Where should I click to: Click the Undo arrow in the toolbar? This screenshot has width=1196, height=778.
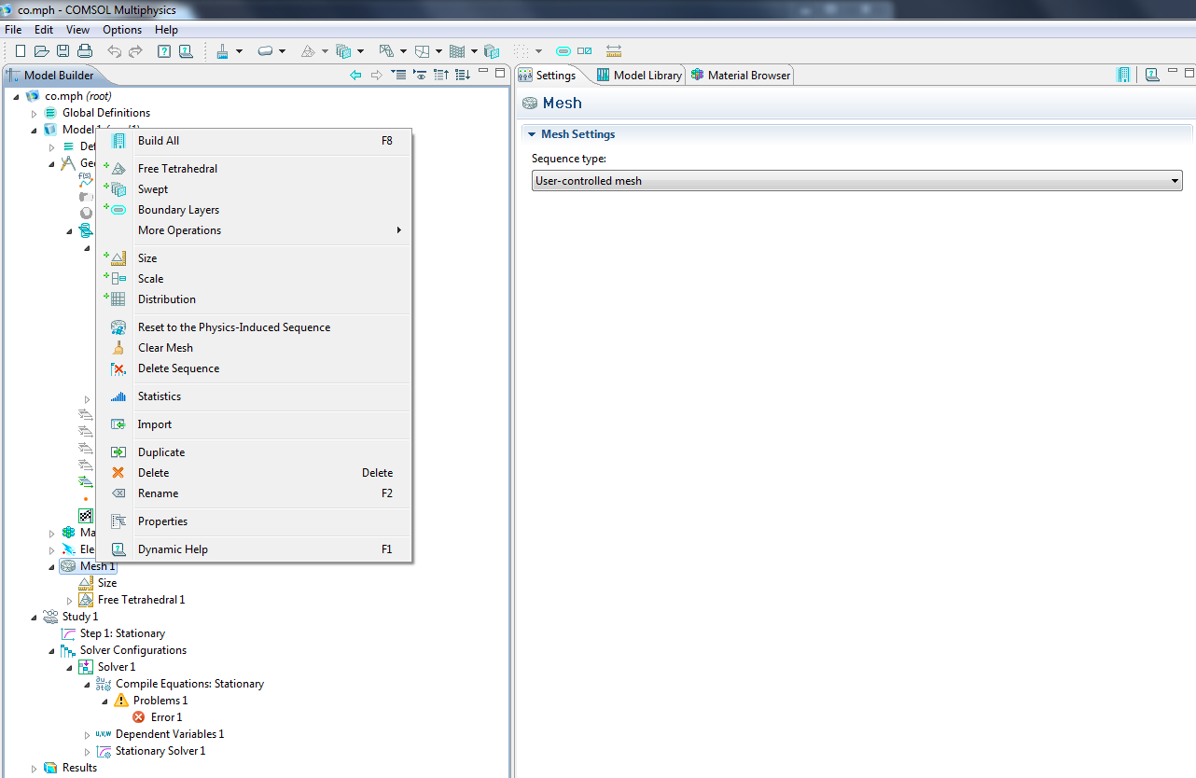[114, 51]
